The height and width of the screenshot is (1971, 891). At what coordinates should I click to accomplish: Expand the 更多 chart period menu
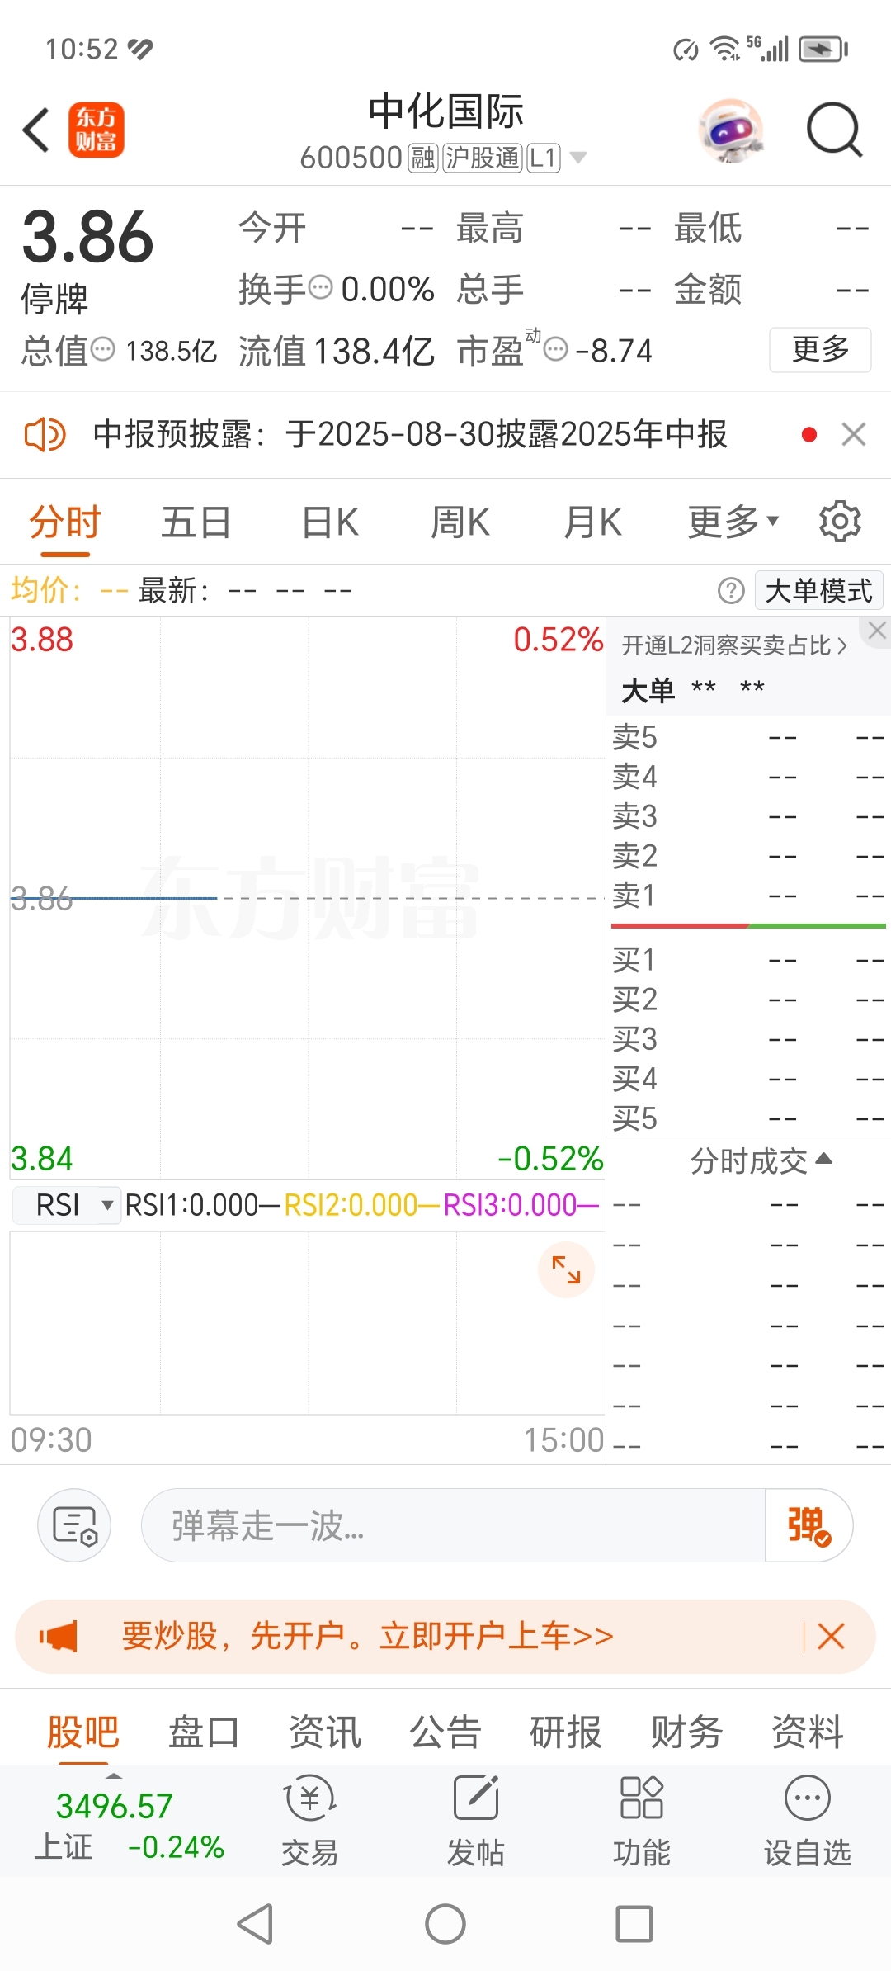tap(733, 522)
